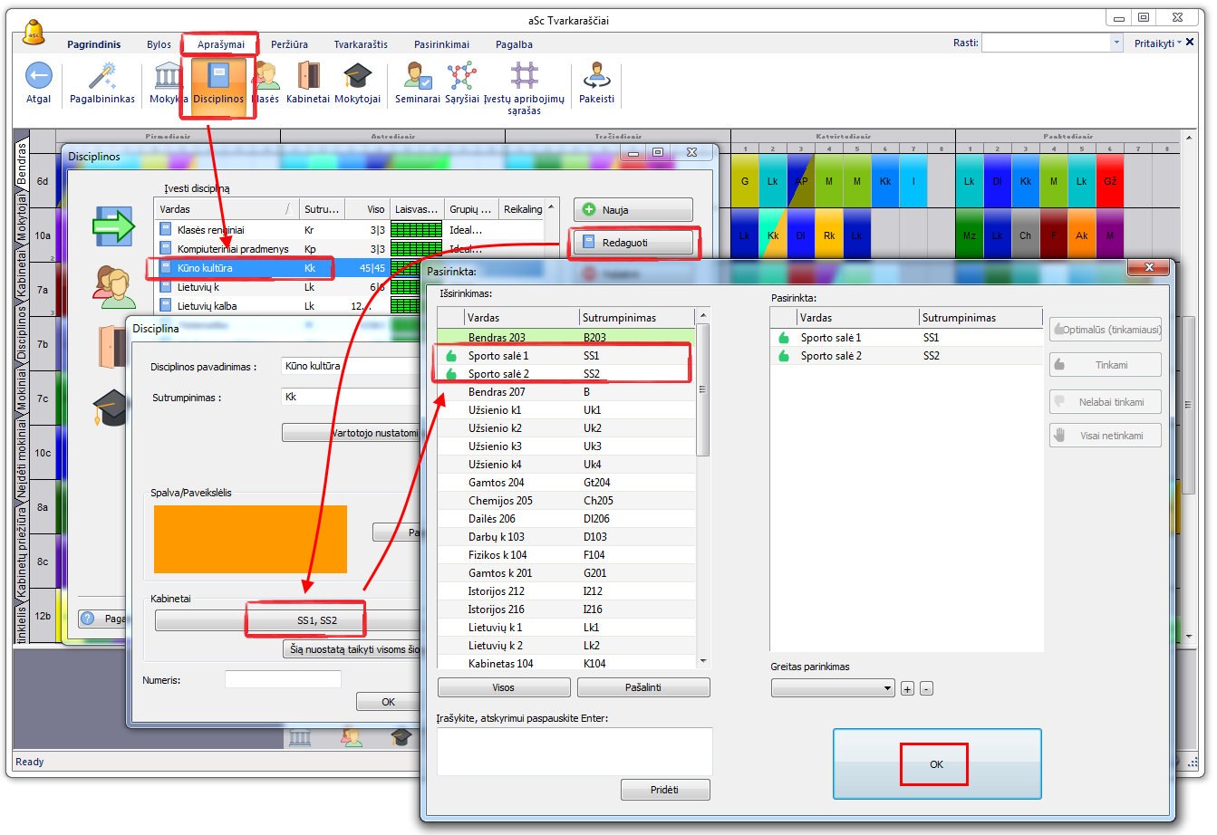Open the Peržiūra ribbon tab
Image resolution: width=1217 pixels, height=835 pixels.
point(289,44)
